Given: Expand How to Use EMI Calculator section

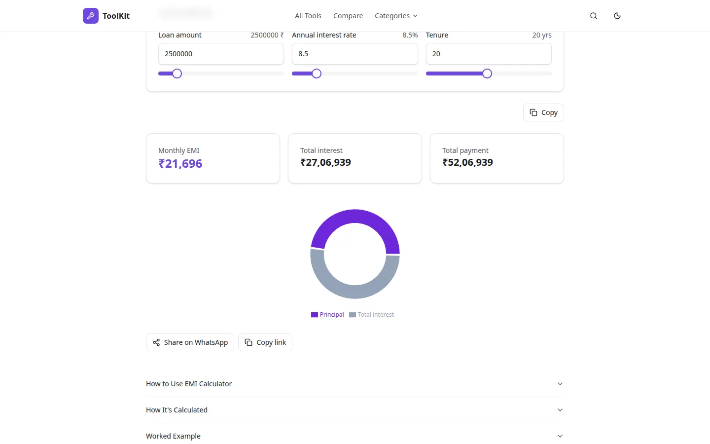Looking at the screenshot, I should pos(355,384).
